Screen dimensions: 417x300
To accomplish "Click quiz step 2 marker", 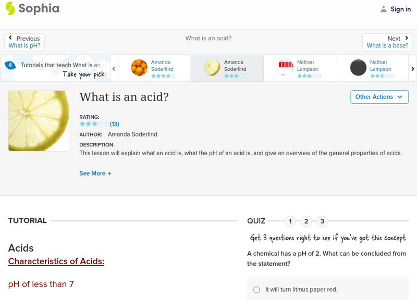I will coord(306,221).
